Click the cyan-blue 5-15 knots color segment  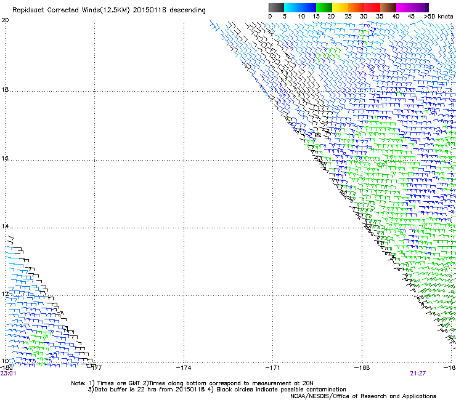300,7
